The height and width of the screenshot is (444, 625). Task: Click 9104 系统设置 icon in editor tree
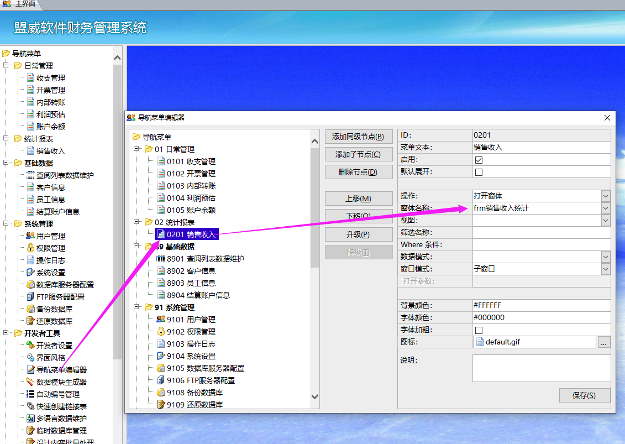[161, 356]
